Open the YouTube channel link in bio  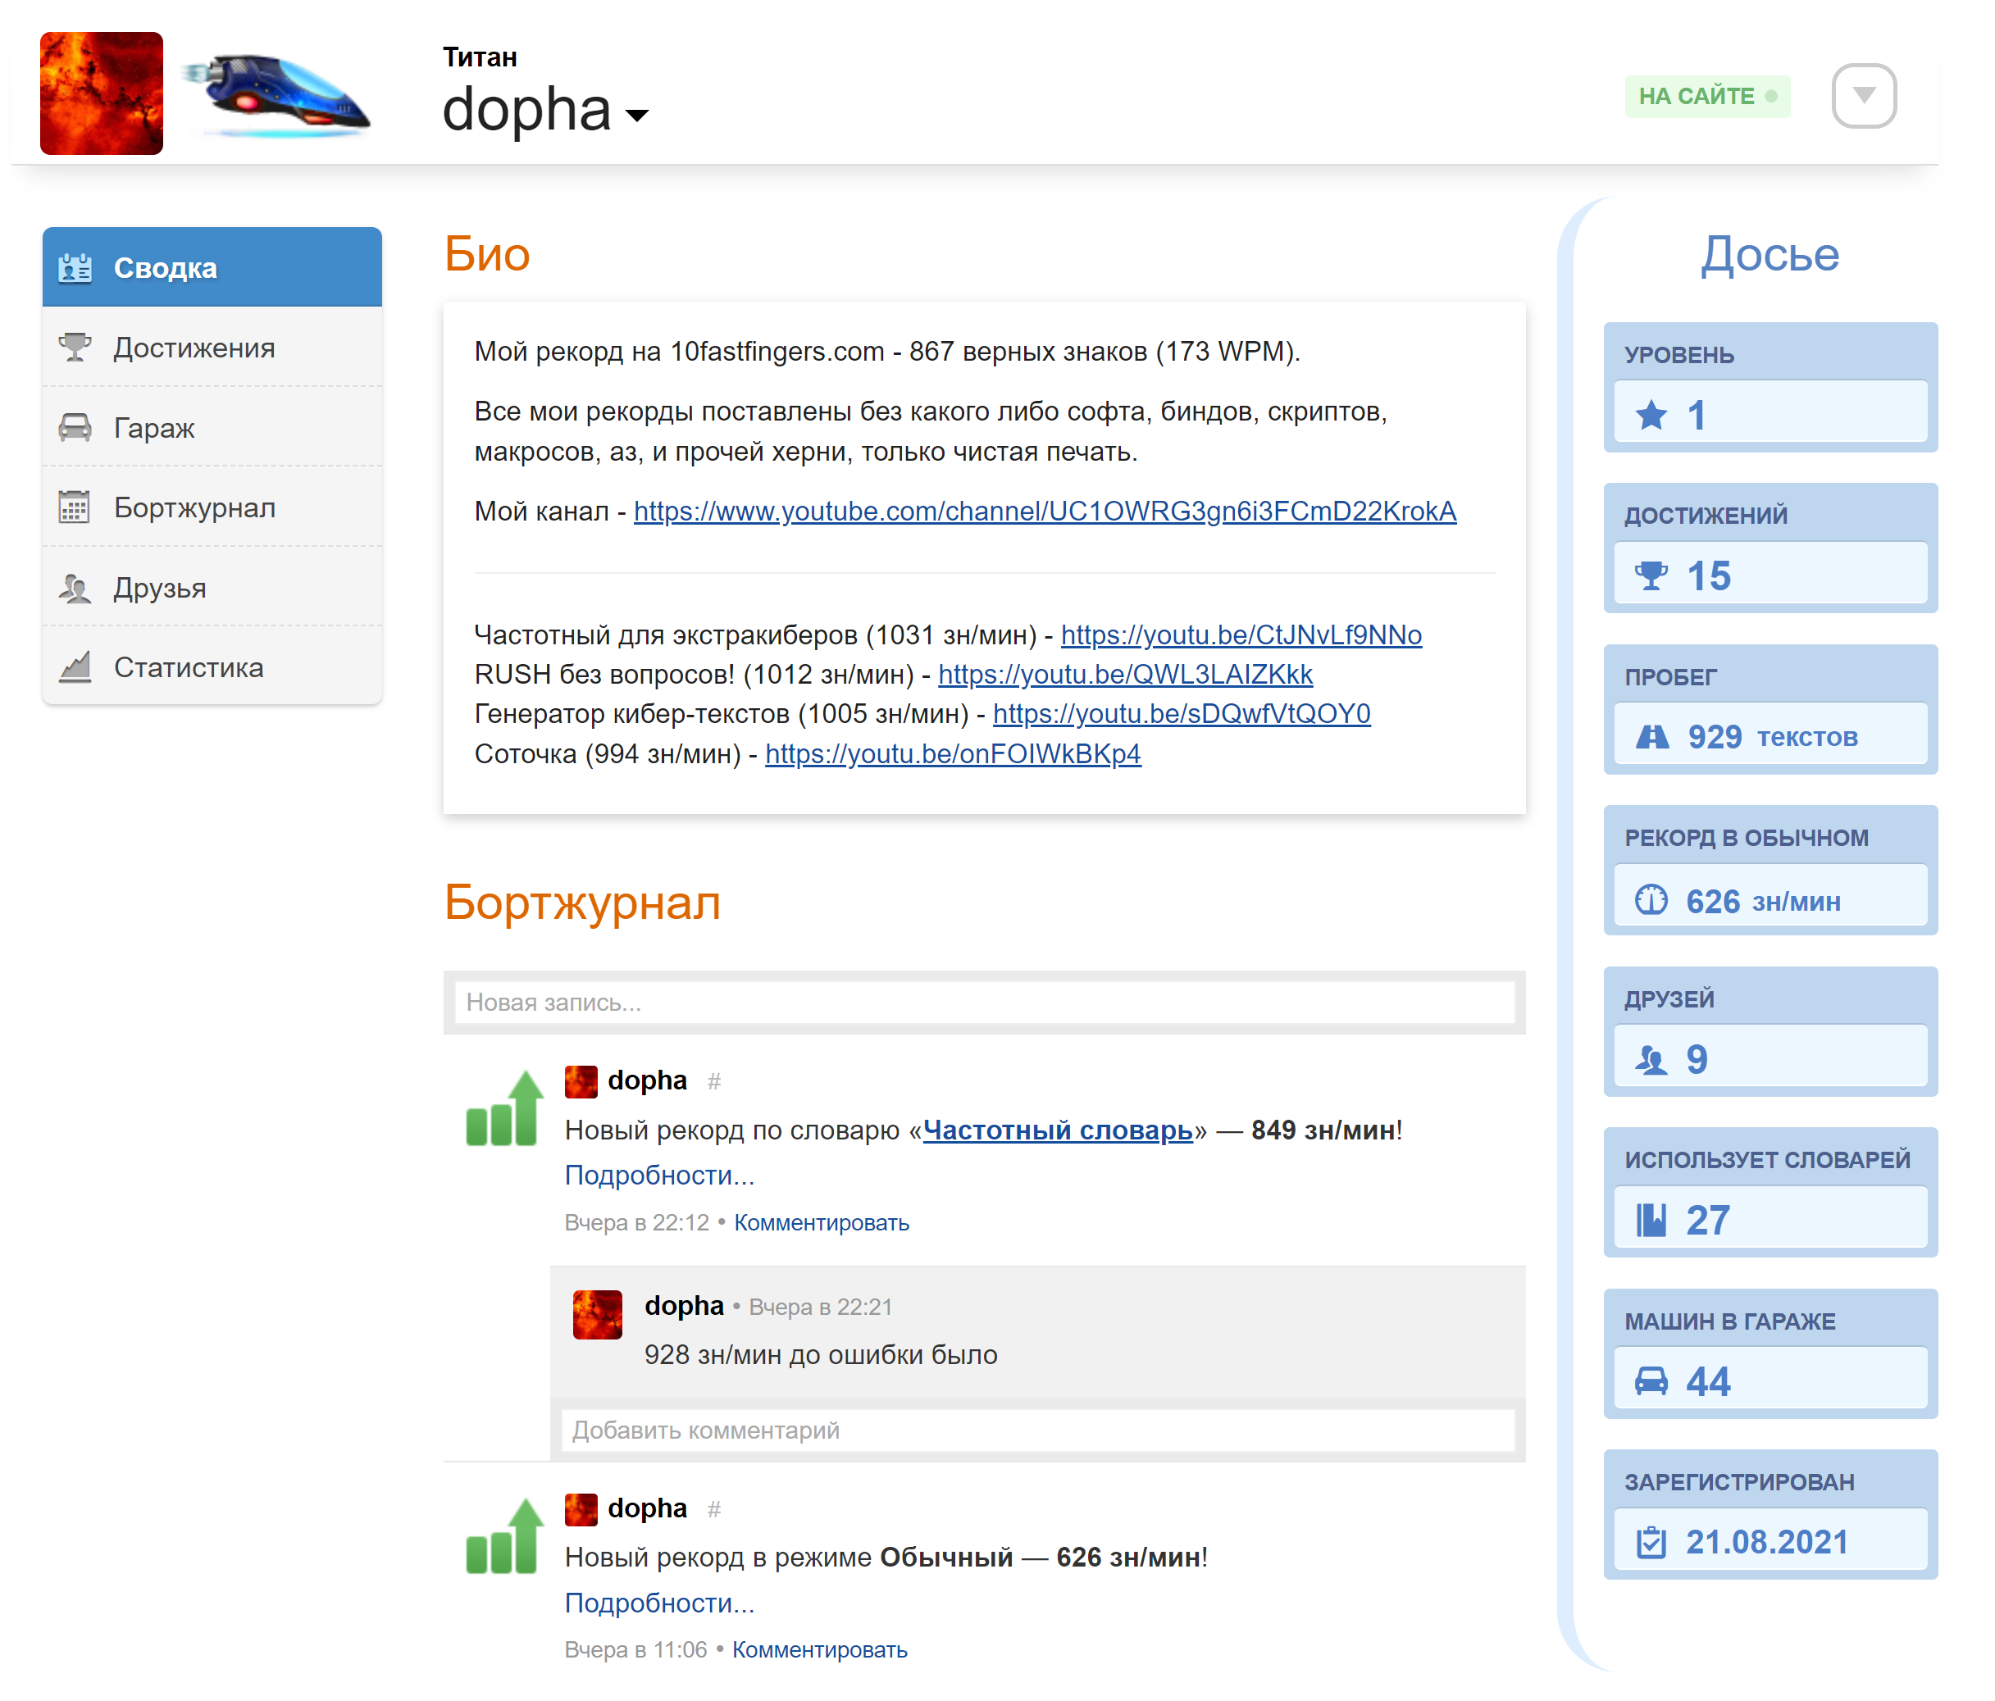(x=1045, y=512)
